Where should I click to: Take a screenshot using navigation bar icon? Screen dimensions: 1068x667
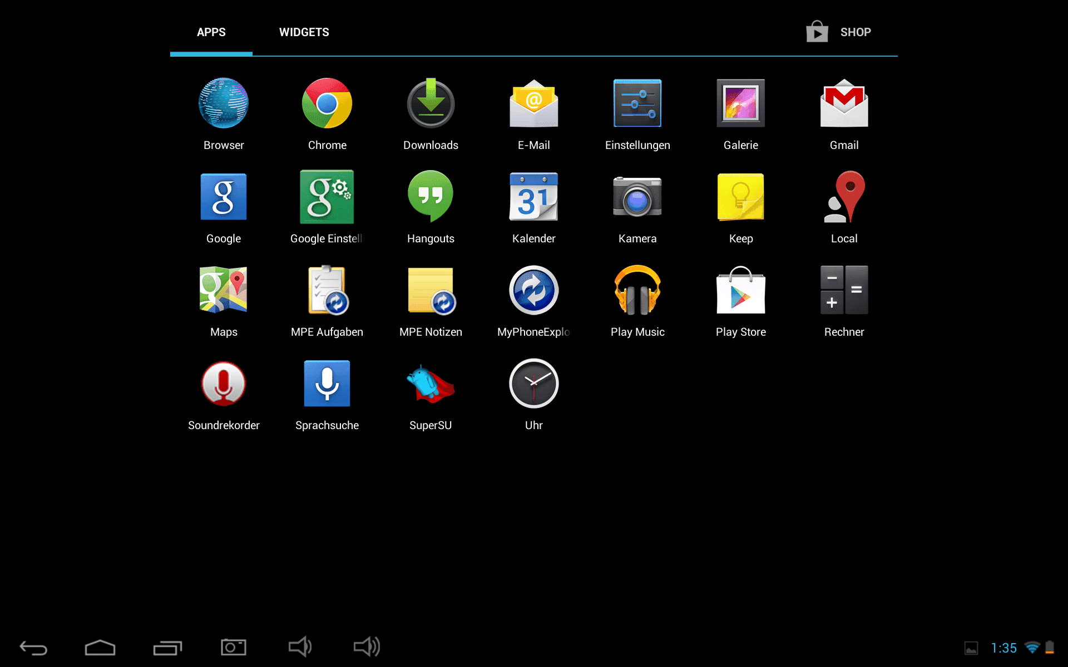tap(234, 647)
